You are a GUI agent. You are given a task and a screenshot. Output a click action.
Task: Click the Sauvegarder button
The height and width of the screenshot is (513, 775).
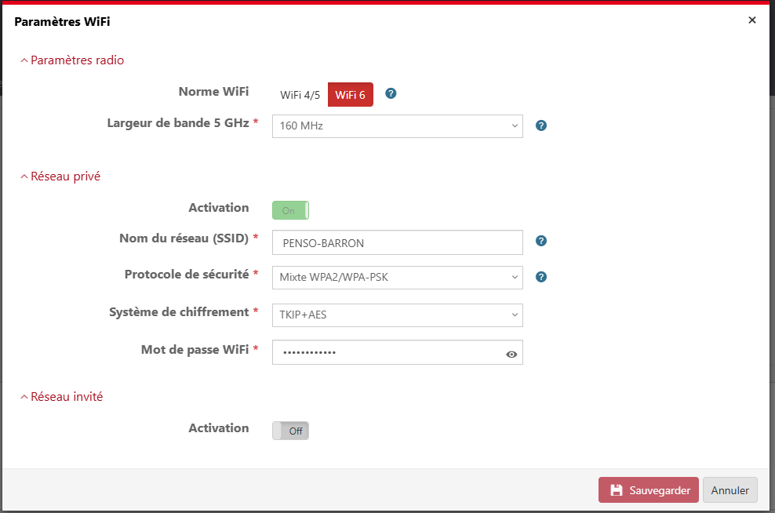coord(648,490)
